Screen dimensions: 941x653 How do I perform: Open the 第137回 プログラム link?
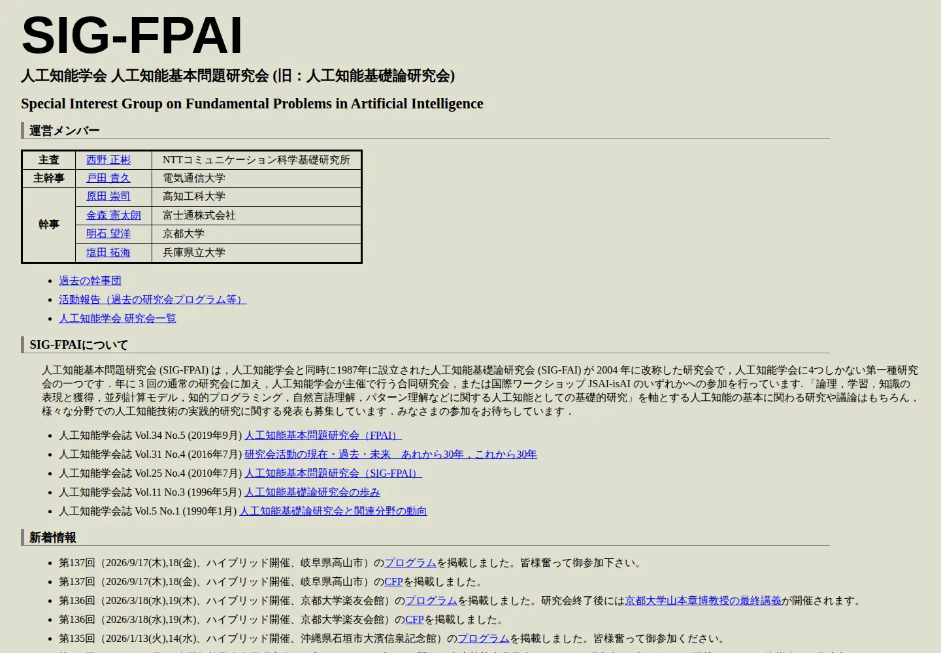point(410,563)
